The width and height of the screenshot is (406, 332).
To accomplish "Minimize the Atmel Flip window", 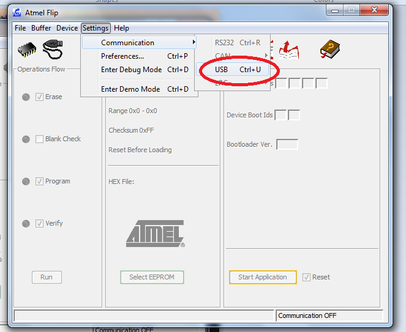I will 335,10.
